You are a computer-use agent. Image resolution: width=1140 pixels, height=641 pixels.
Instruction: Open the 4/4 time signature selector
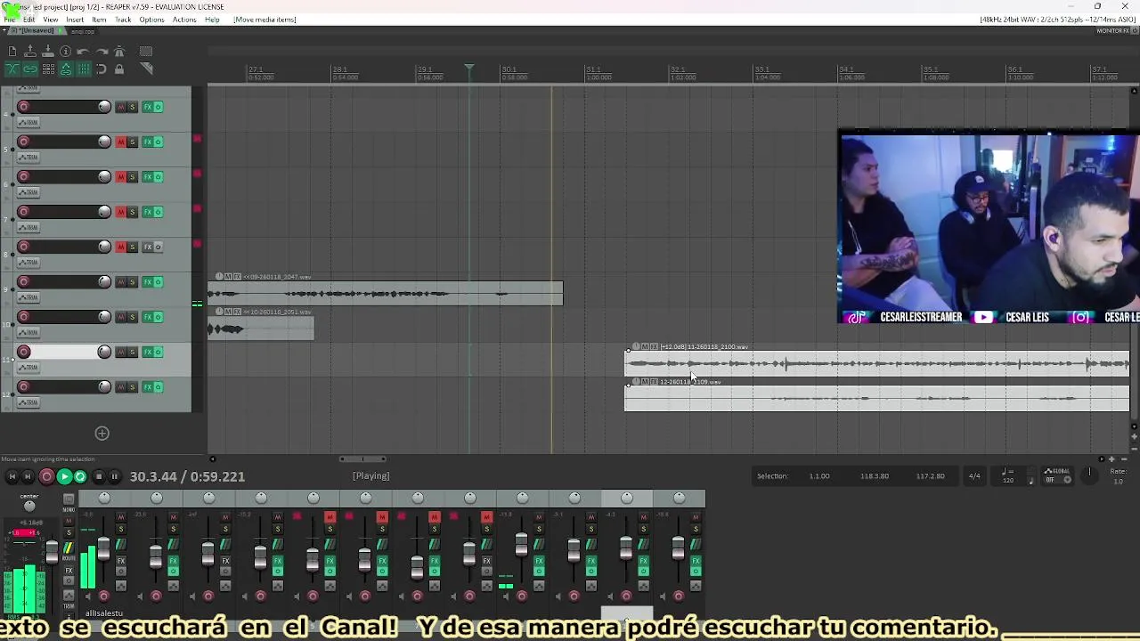point(974,476)
